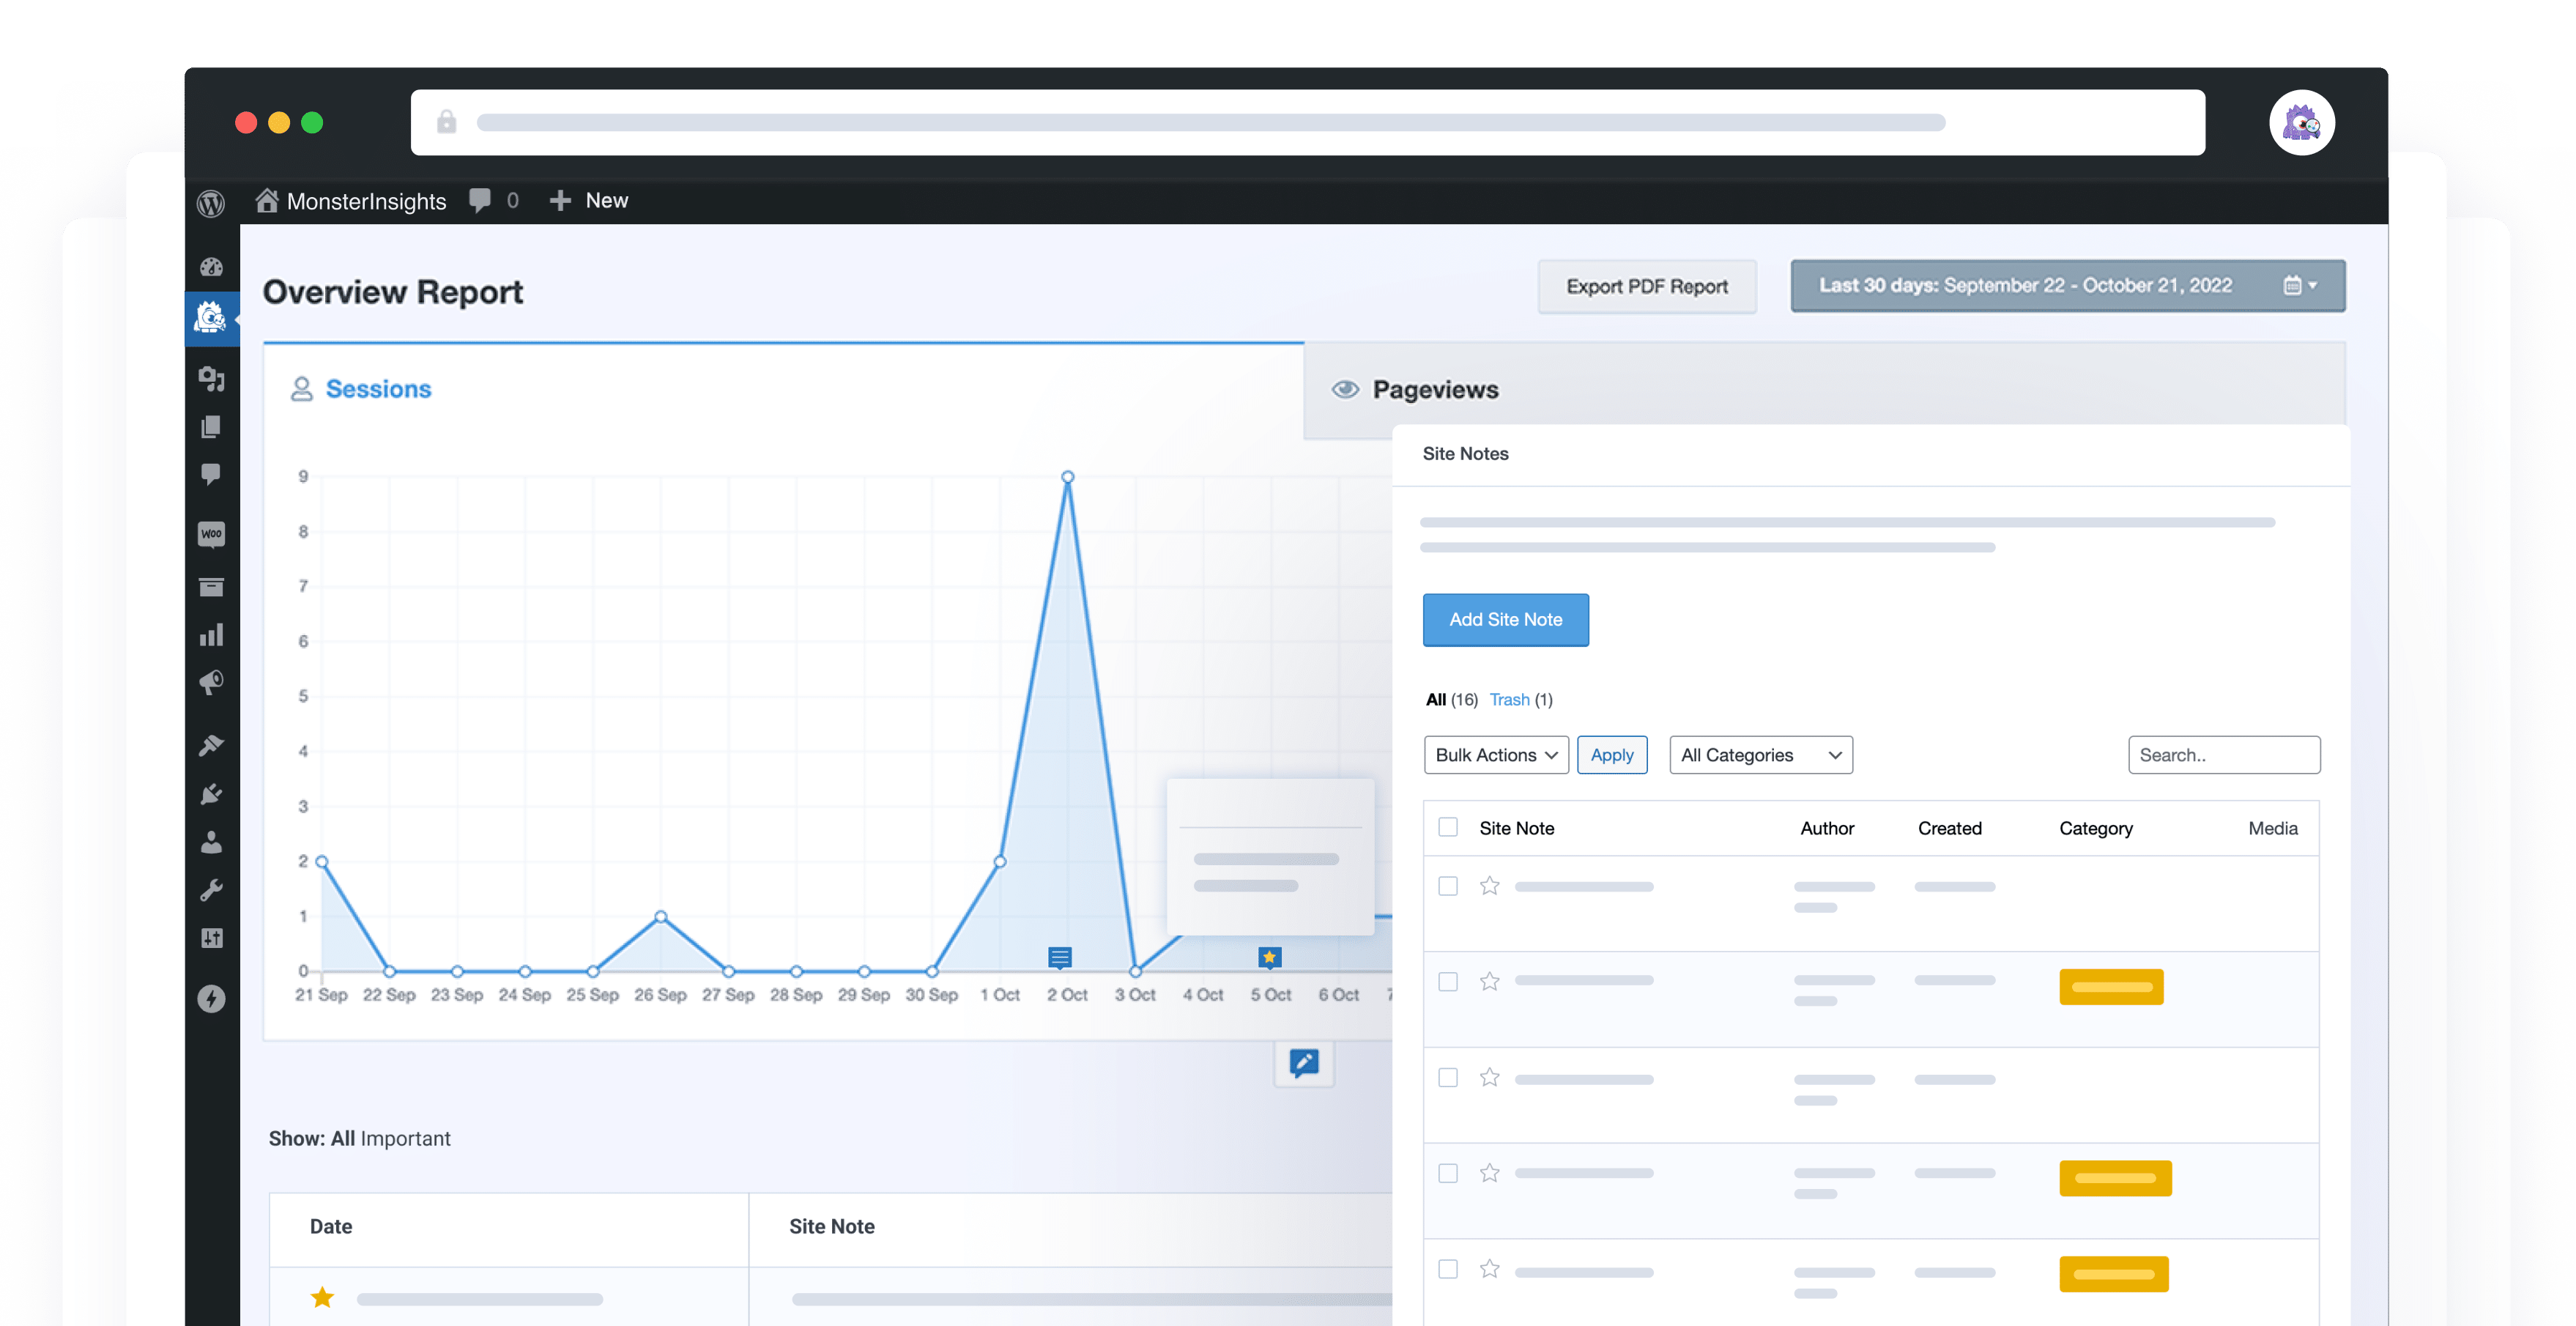Open the WooCommerce sidebar menu icon

point(211,533)
